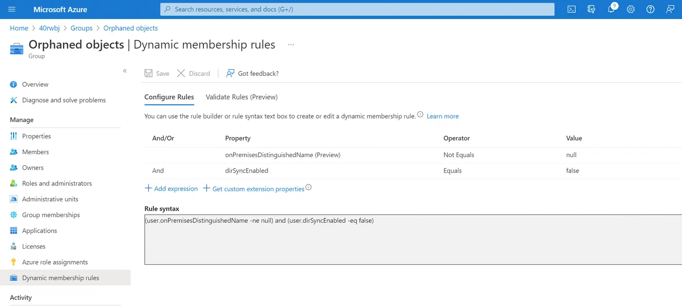This screenshot has width=682, height=307.
Task: Click the Dynamic membership rules briefcase icon
Action: 14,278
